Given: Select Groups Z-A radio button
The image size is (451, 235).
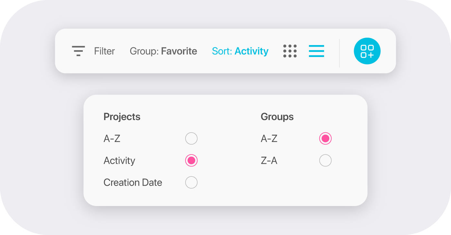Looking at the screenshot, I should tap(325, 161).
